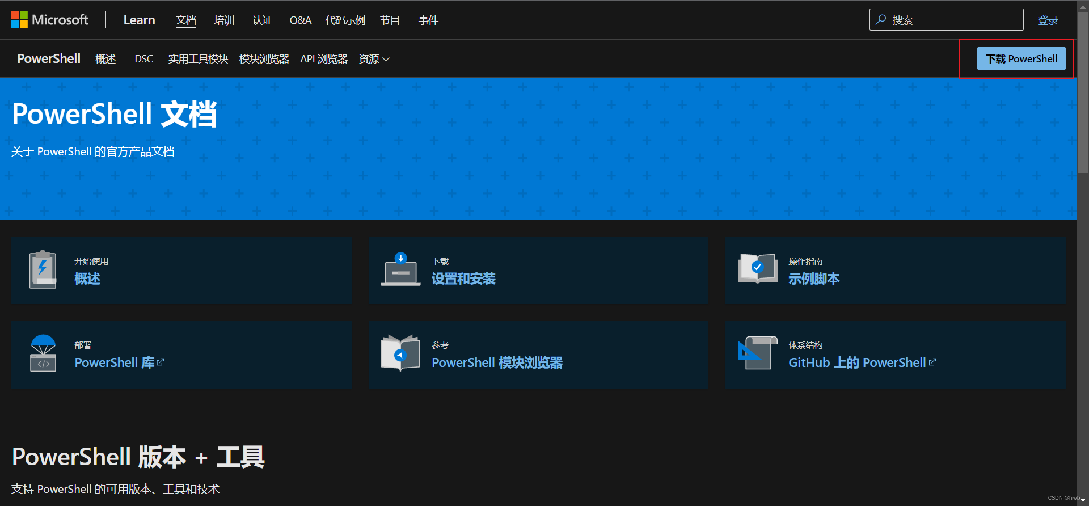Click the 搜索 input field
This screenshot has height=506, width=1089.
tap(946, 20)
